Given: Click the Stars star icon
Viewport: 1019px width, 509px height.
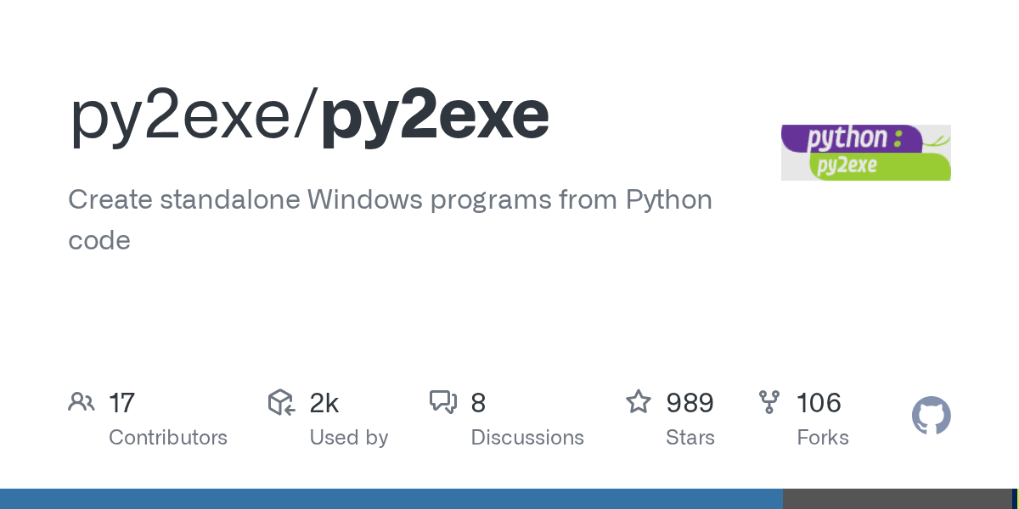Looking at the screenshot, I should click(x=638, y=401).
